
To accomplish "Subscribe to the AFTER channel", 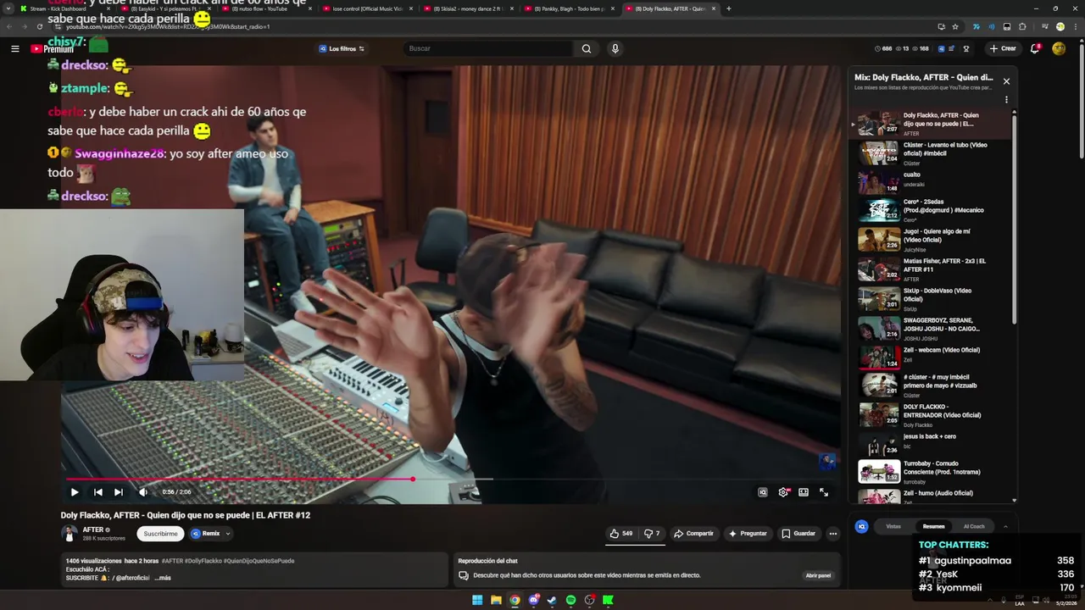I will pos(160,534).
